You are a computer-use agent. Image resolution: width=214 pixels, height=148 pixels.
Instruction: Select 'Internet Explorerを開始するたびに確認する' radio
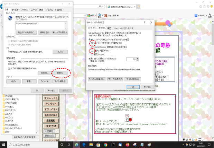pyautogui.click(x=92, y=47)
